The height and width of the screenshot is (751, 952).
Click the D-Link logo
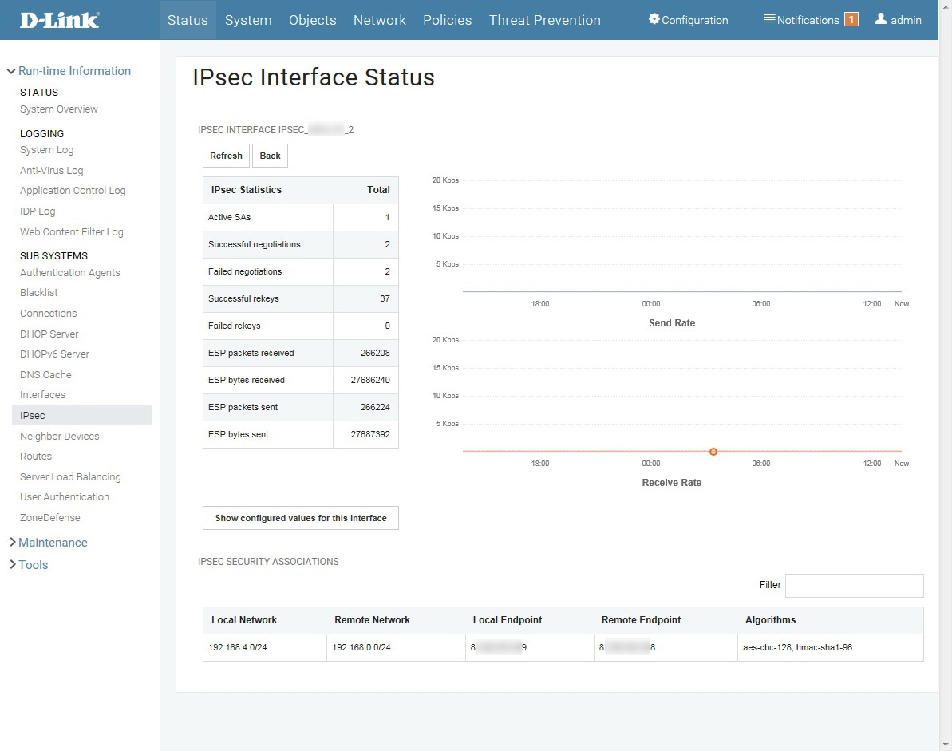tap(60, 20)
